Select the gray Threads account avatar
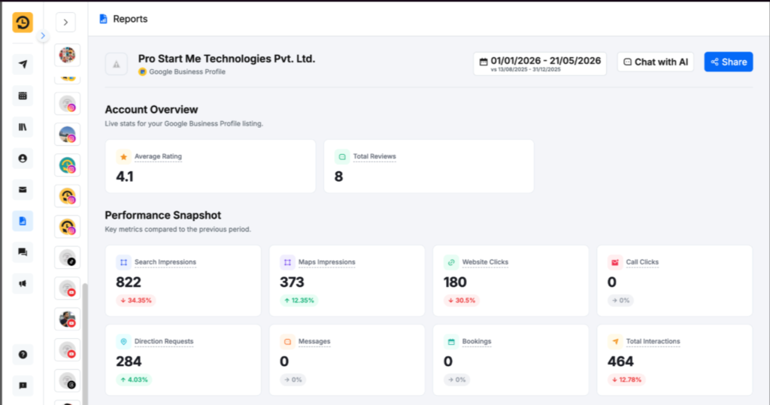Viewport: 770px width, 405px height. point(67,381)
